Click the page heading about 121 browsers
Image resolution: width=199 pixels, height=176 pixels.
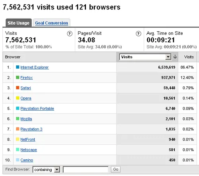click(62, 7)
